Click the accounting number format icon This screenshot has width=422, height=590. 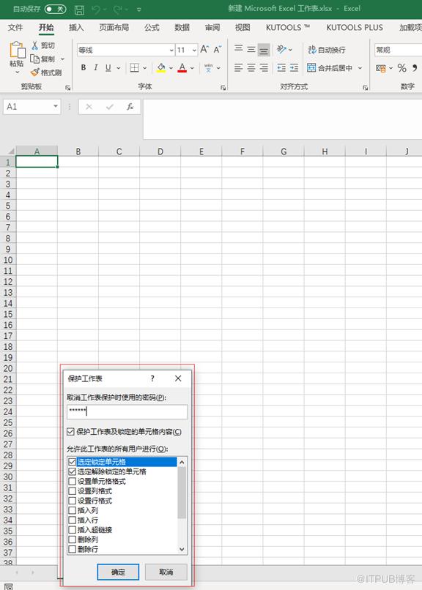pyautogui.click(x=380, y=68)
